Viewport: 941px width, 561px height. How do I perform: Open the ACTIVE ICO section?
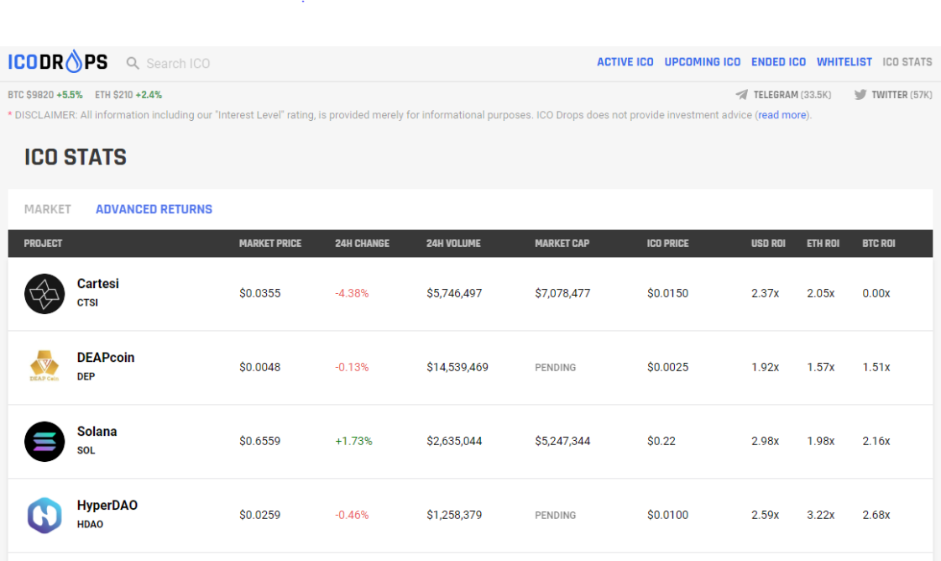click(x=625, y=61)
